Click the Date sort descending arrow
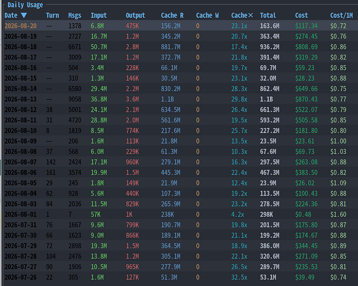Viewport: 358px width, 286px height. pyautogui.click(x=23, y=15)
